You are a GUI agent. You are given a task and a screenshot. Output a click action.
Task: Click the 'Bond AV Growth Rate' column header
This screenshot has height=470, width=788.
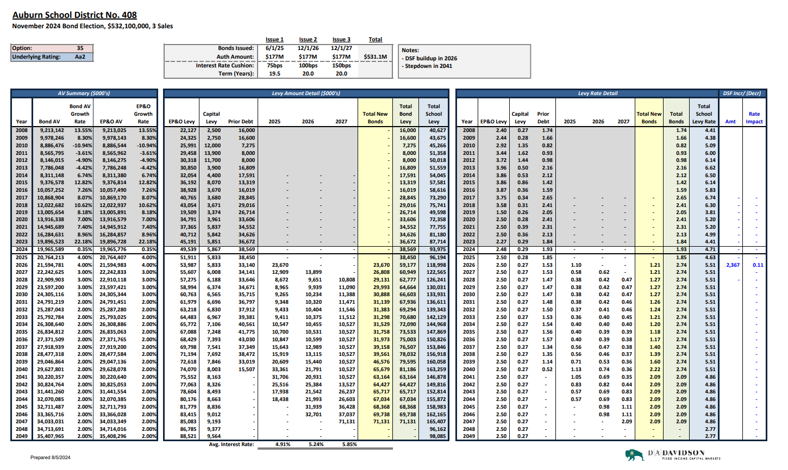[x=80, y=114]
